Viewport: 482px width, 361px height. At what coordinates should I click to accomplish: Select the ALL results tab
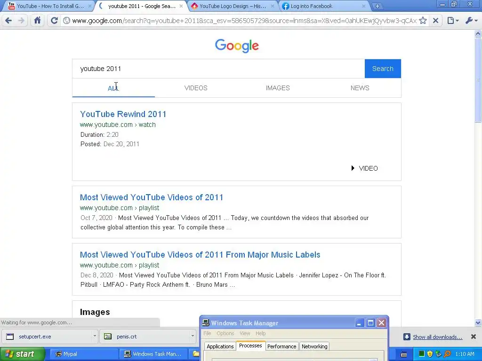click(x=113, y=88)
